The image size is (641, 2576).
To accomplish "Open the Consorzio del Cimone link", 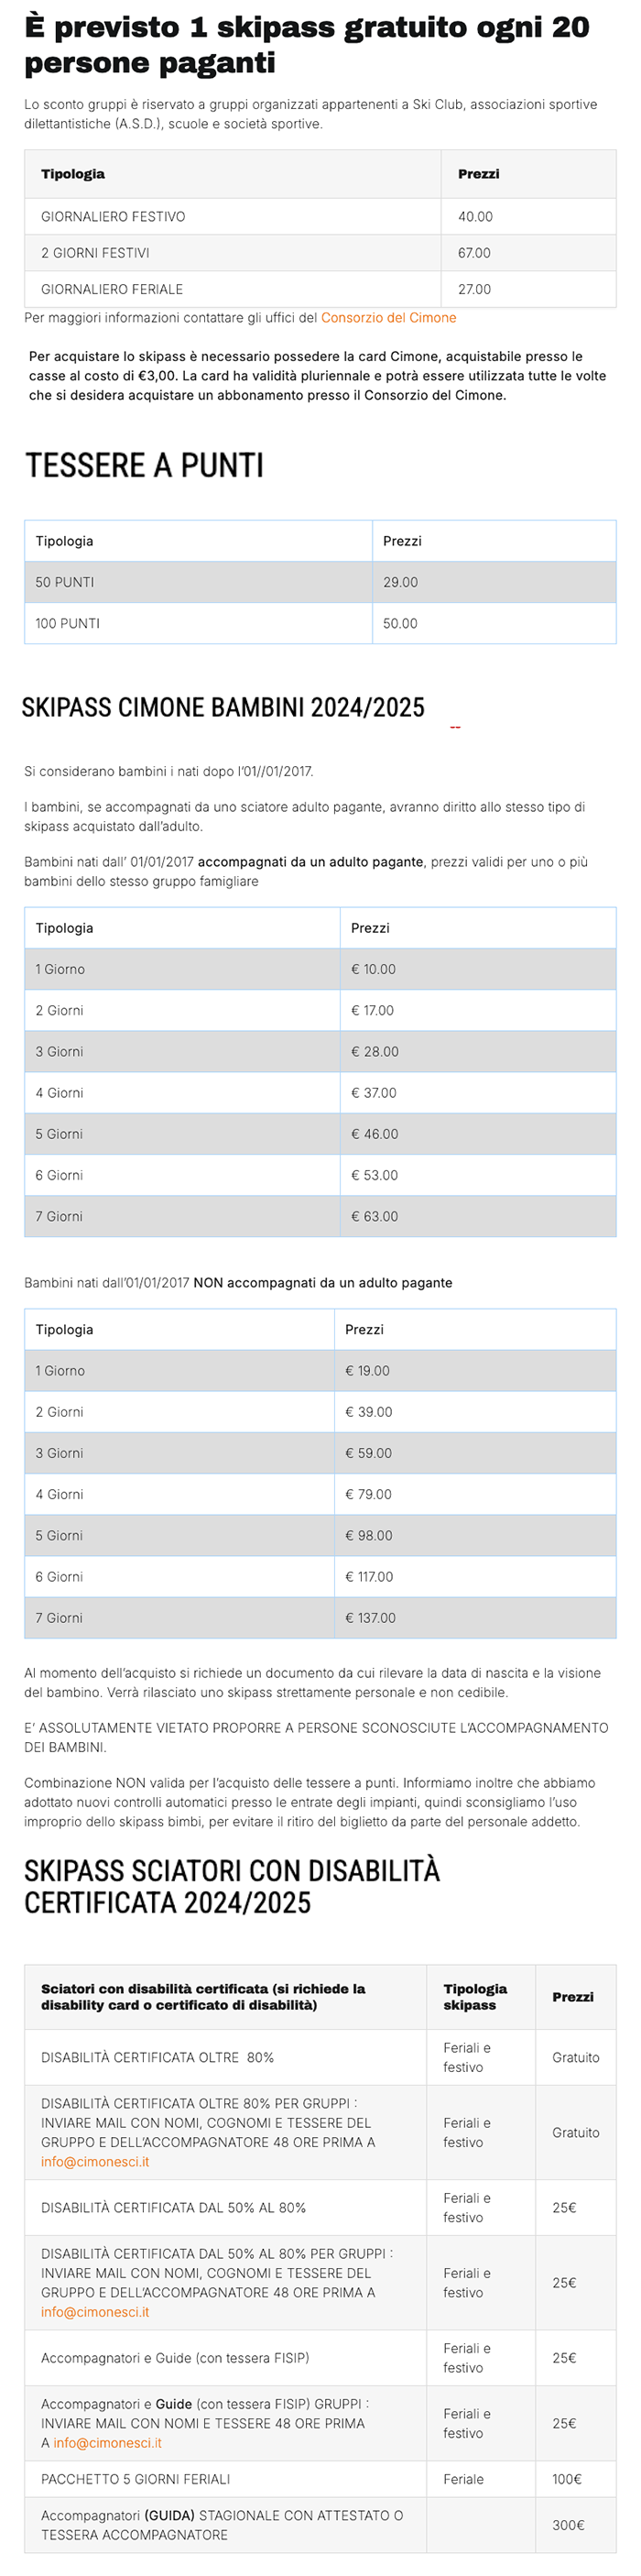I will [x=388, y=318].
